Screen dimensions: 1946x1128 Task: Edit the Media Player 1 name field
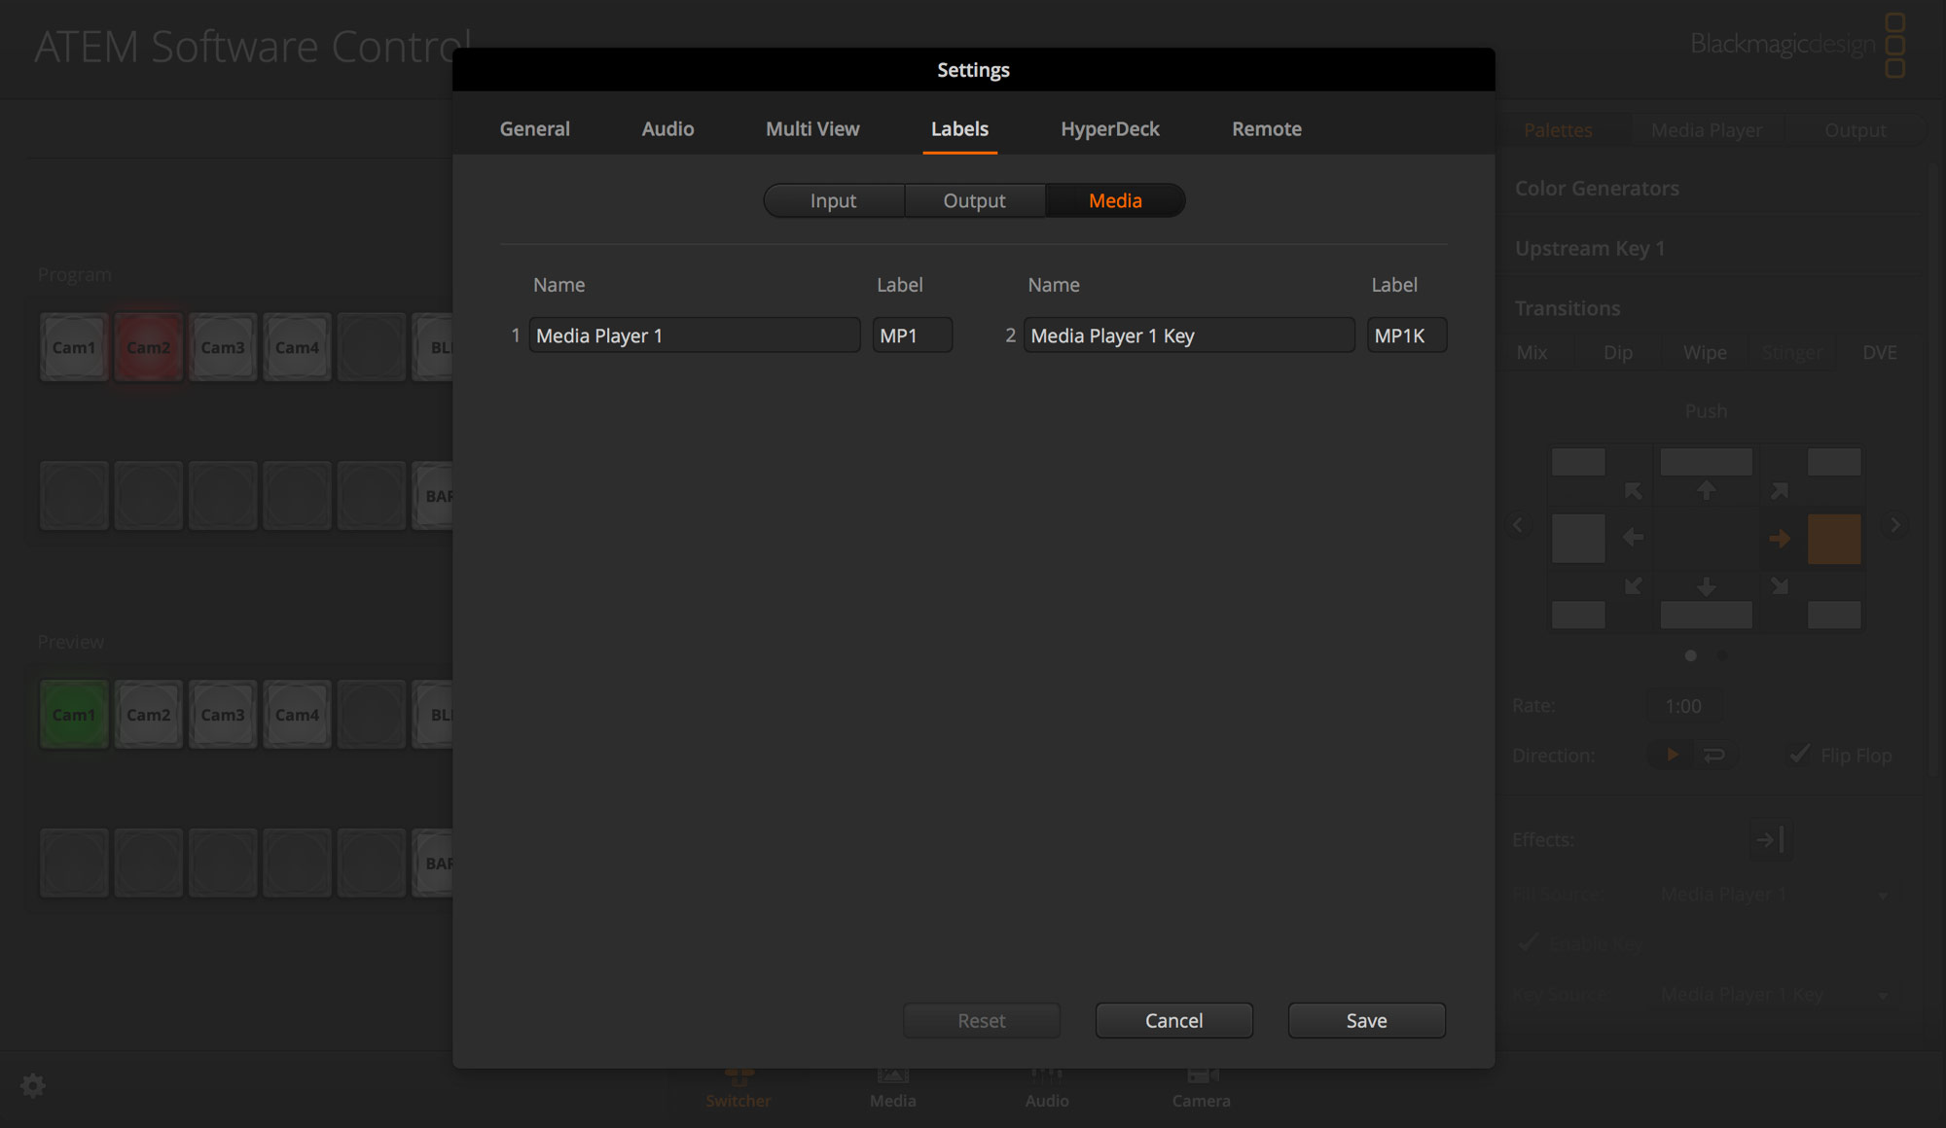point(694,335)
